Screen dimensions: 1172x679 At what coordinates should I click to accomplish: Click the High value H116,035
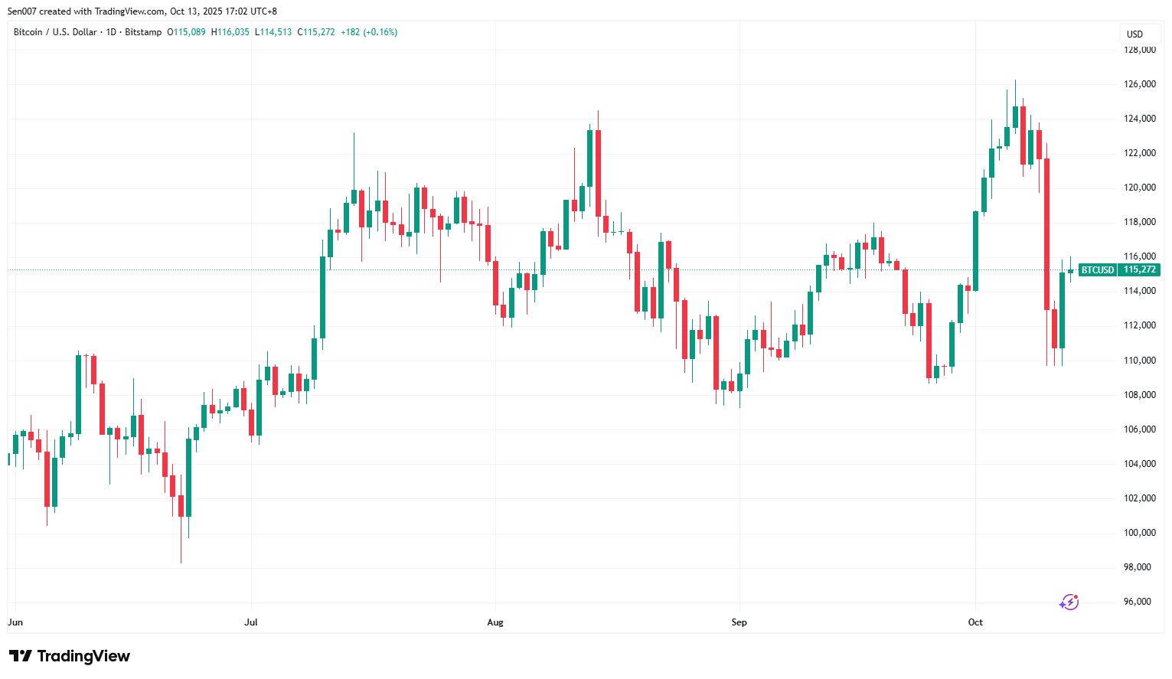click(x=230, y=32)
